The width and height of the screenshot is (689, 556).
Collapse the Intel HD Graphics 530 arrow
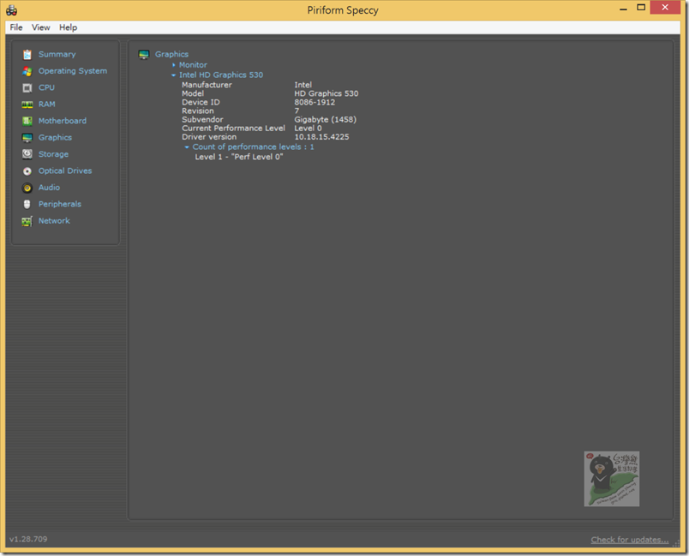click(174, 75)
